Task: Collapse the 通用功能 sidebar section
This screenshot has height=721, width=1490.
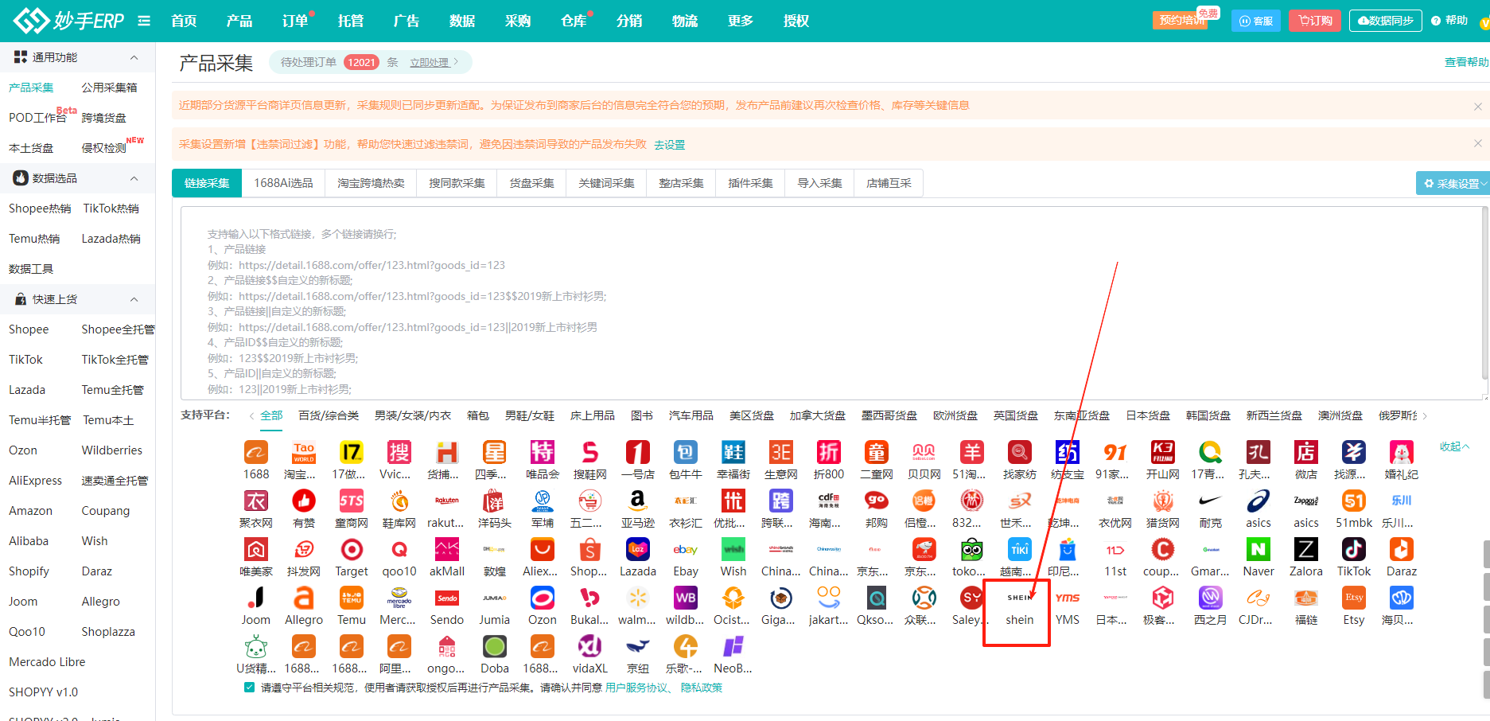Action: (x=134, y=57)
